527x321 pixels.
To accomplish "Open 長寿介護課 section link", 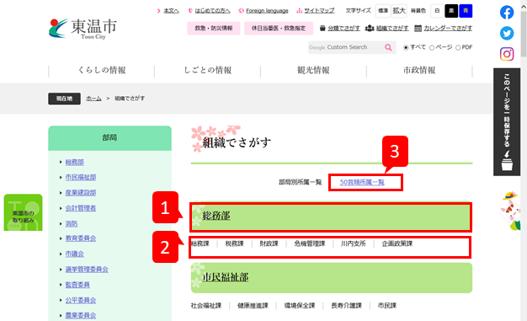I will point(347,306).
